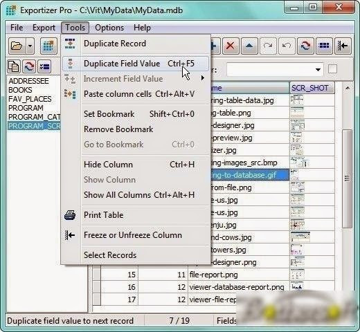Image resolution: width=360 pixels, height=332 pixels.
Task: Click the refresh data toolbar icon
Action: pos(305,46)
